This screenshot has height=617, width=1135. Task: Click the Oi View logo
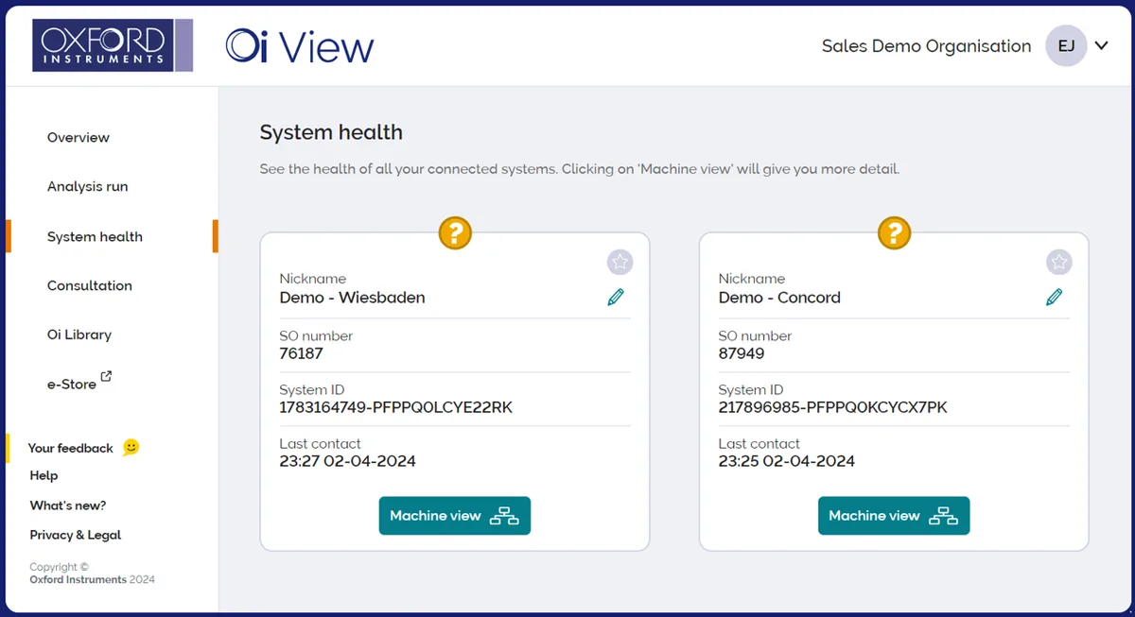click(300, 46)
